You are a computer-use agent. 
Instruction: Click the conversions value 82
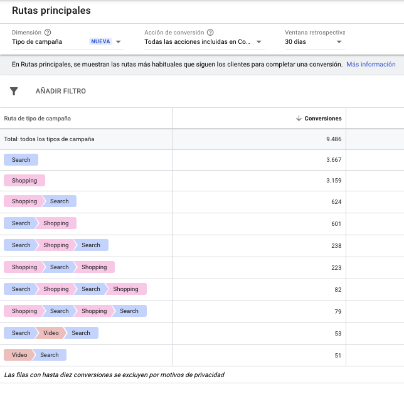338,290
